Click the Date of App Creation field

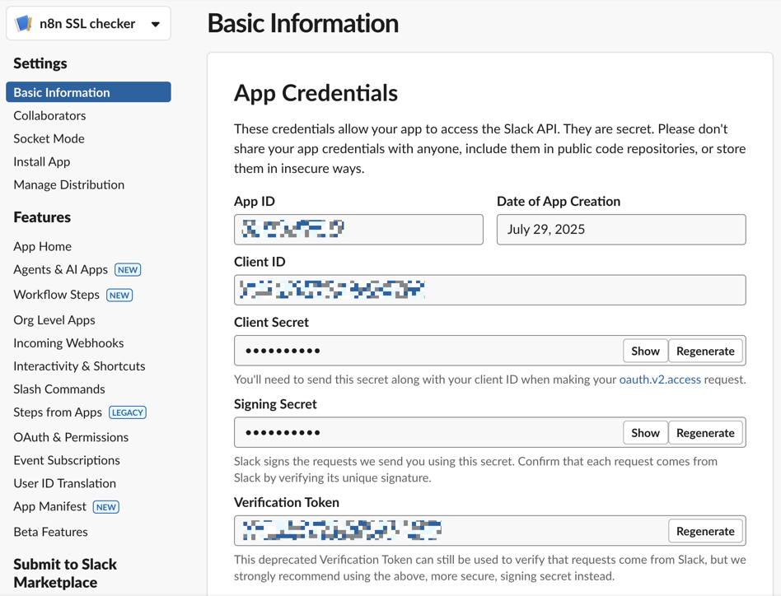[621, 230]
